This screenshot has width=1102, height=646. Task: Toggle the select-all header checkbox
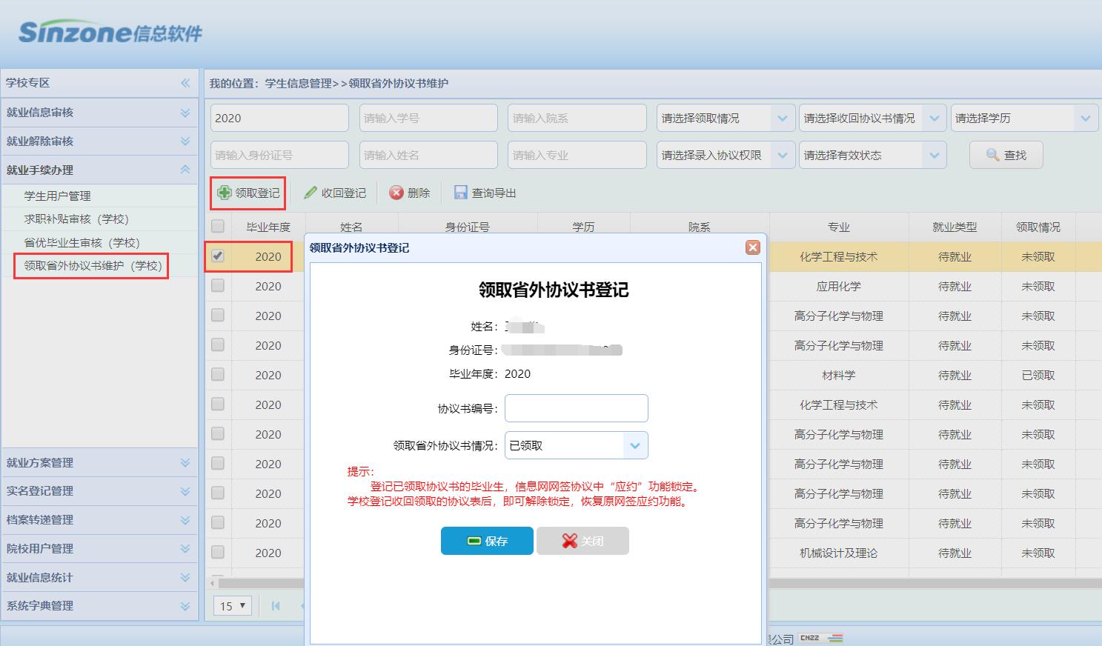coord(218,226)
